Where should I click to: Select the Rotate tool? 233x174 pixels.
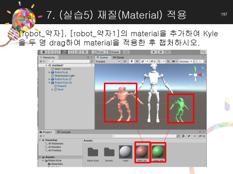(x=57, y=52)
